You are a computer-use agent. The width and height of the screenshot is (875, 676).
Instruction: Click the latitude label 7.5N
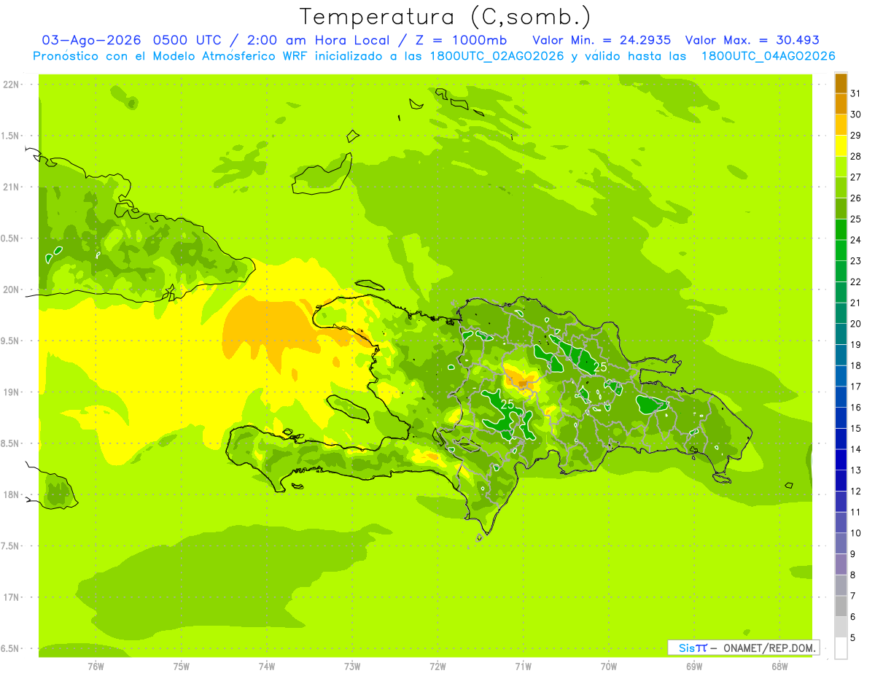11,546
